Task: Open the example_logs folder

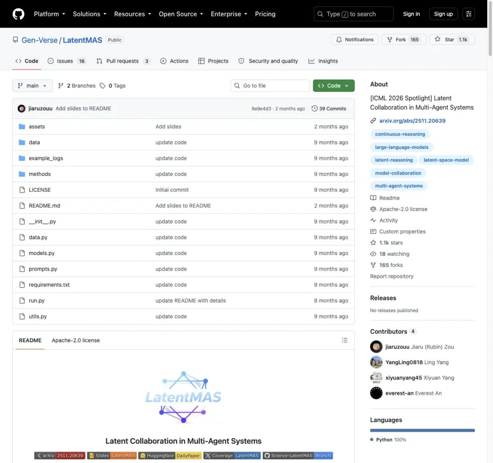Action: click(46, 158)
